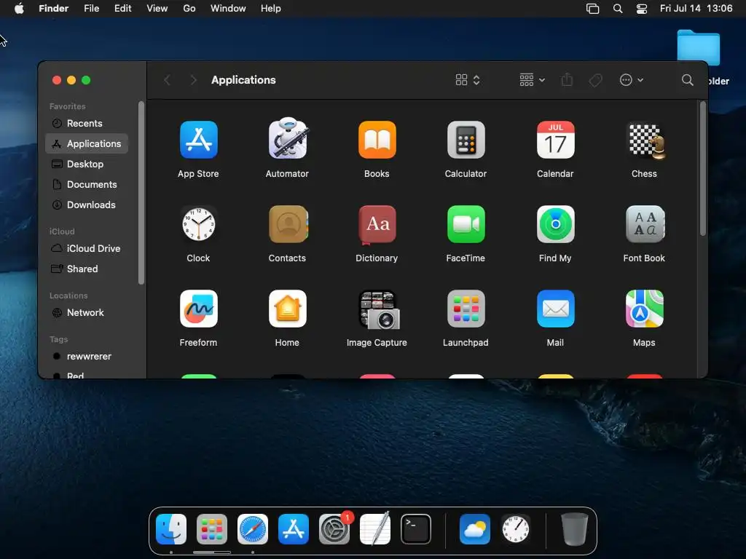
Task: Open Documents in the sidebar
Action: click(87, 184)
